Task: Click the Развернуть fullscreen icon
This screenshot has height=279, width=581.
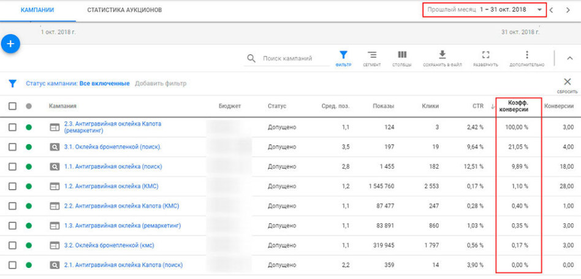Action: pyautogui.click(x=485, y=58)
